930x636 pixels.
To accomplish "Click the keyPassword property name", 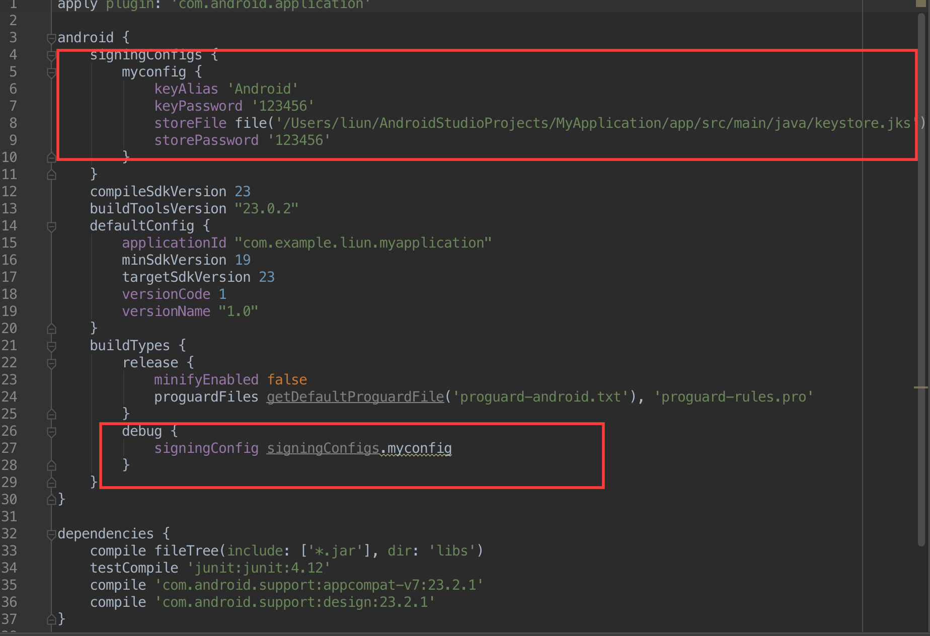I will (x=198, y=106).
